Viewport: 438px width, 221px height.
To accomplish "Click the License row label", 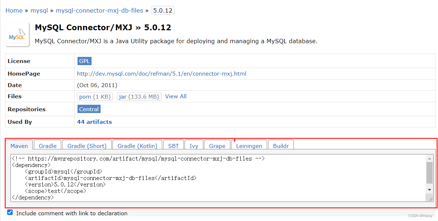I will (19, 61).
